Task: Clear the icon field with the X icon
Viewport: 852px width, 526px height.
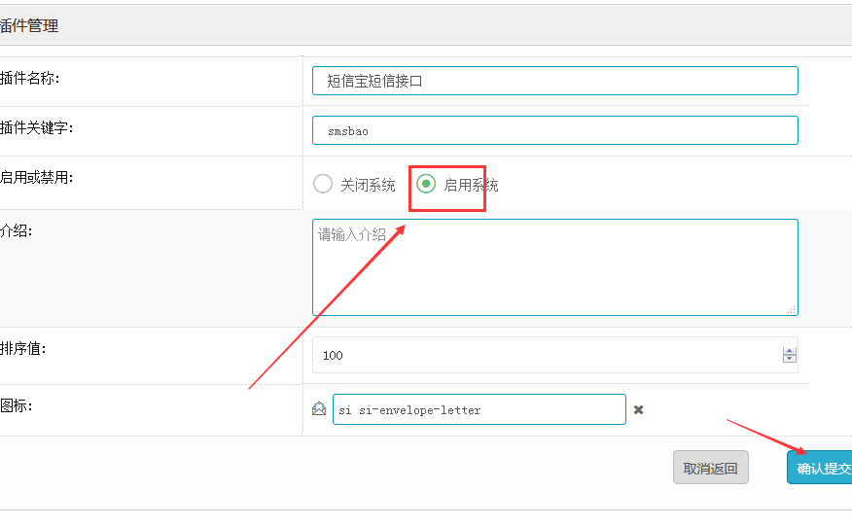Action: (638, 409)
